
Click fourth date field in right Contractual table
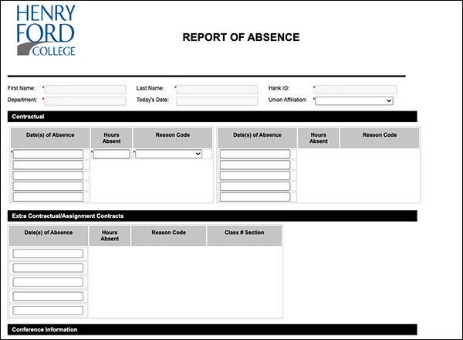(255, 186)
